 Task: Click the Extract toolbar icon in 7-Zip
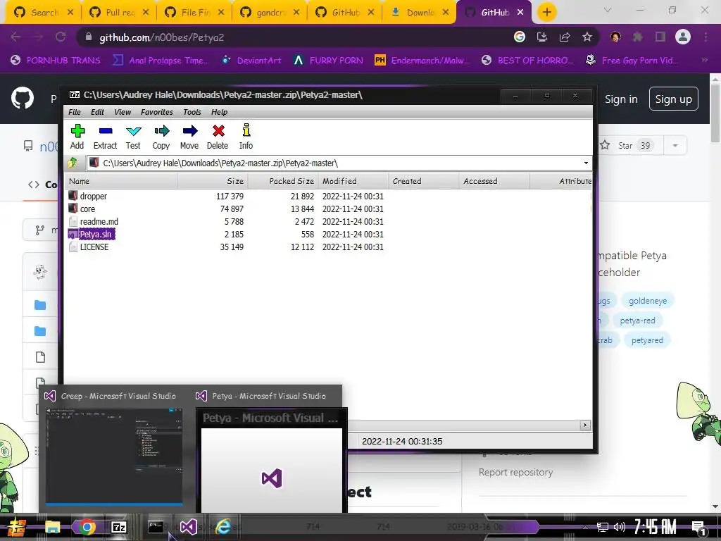point(106,137)
